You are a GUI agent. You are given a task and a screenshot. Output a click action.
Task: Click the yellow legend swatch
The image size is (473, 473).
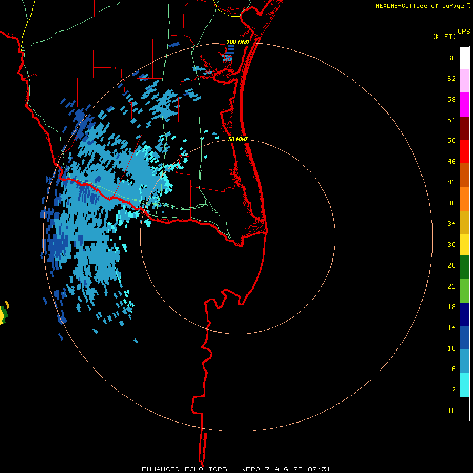pyautogui.click(x=464, y=245)
